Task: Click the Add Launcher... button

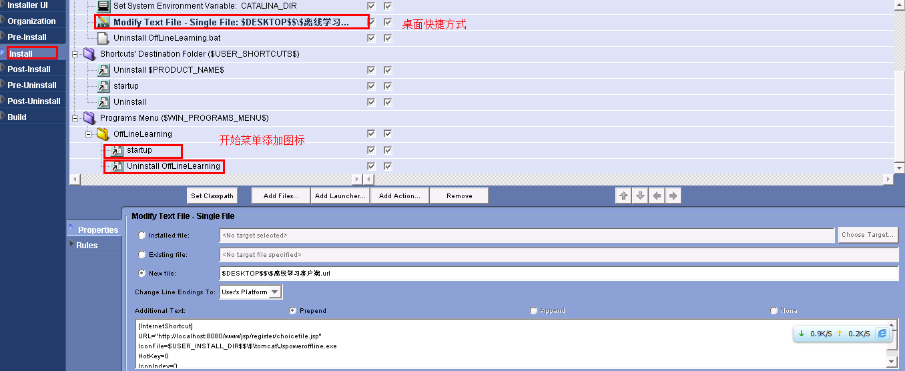Action: [340, 196]
